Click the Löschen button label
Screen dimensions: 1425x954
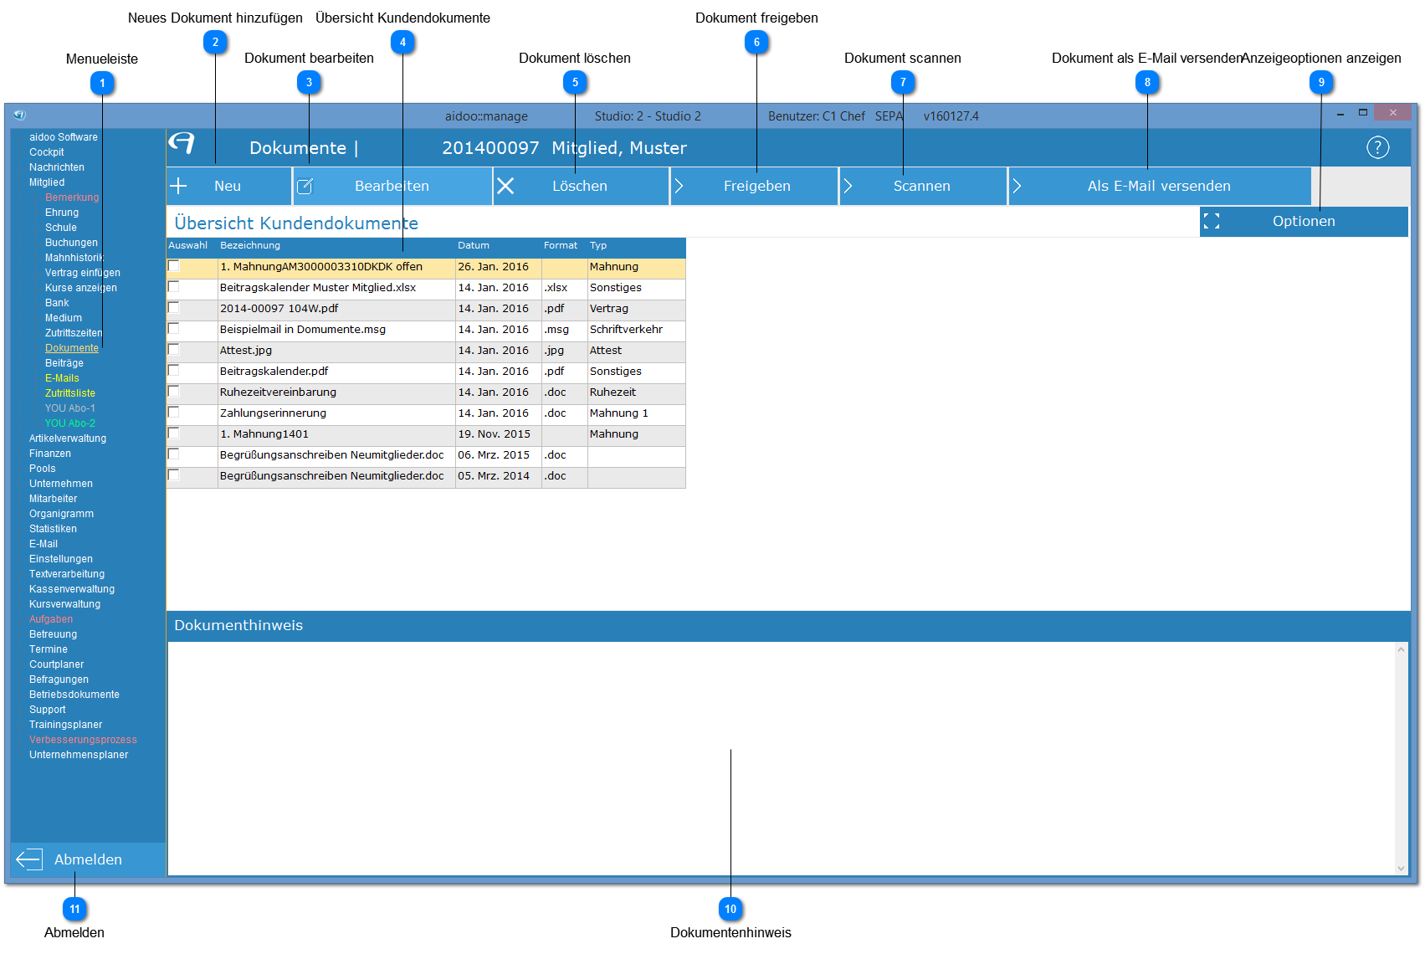tap(580, 186)
